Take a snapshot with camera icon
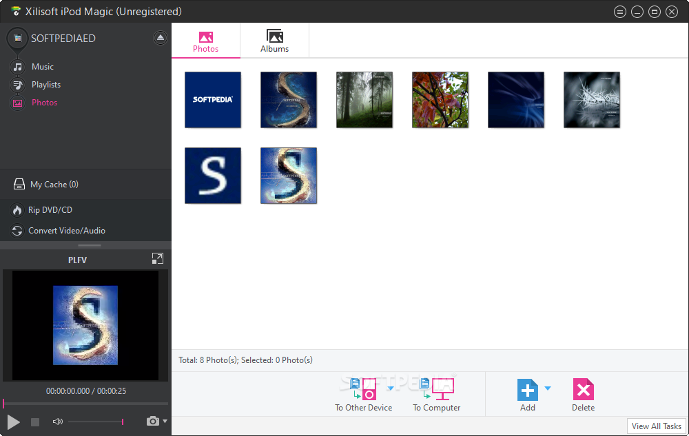The image size is (689, 436). tap(152, 421)
